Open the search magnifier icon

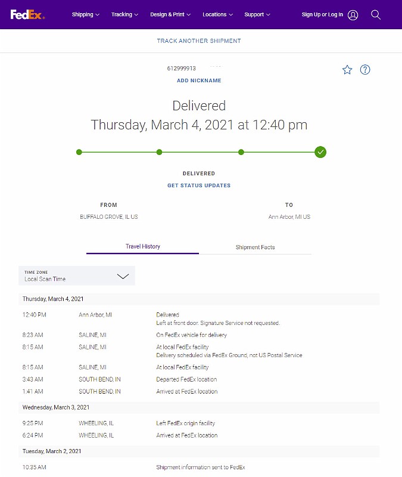point(376,14)
